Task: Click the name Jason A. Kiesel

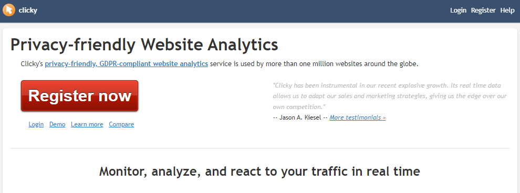Action: 300,117
